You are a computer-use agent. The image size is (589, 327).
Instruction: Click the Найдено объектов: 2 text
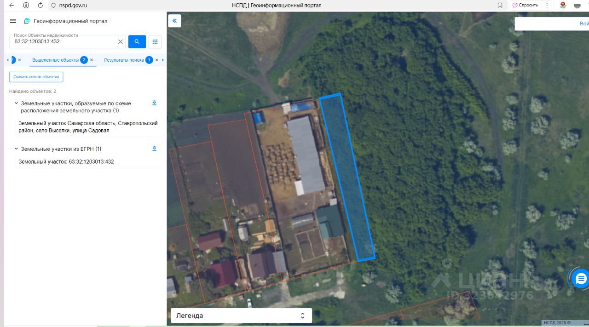[33, 92]
